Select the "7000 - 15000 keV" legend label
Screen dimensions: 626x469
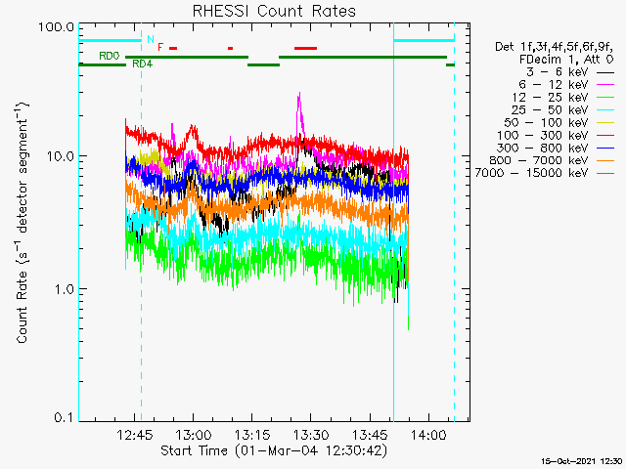point(531,173)
